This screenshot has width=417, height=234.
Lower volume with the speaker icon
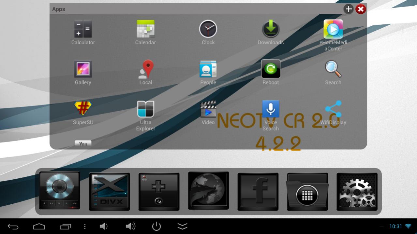[104, 226]
